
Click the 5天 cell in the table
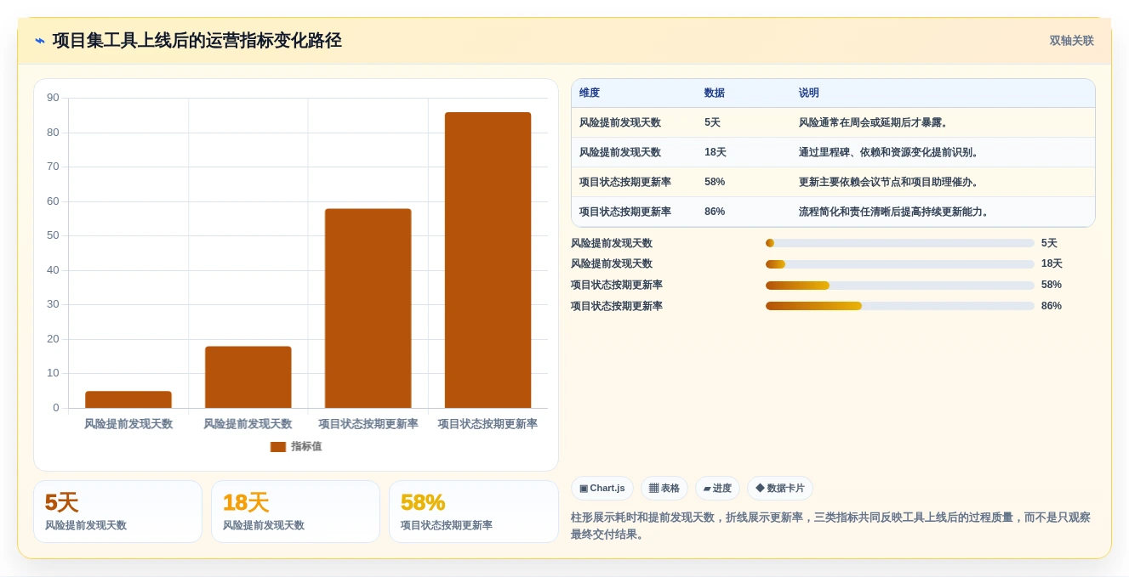pyautogui.click(x=712, y=123)
